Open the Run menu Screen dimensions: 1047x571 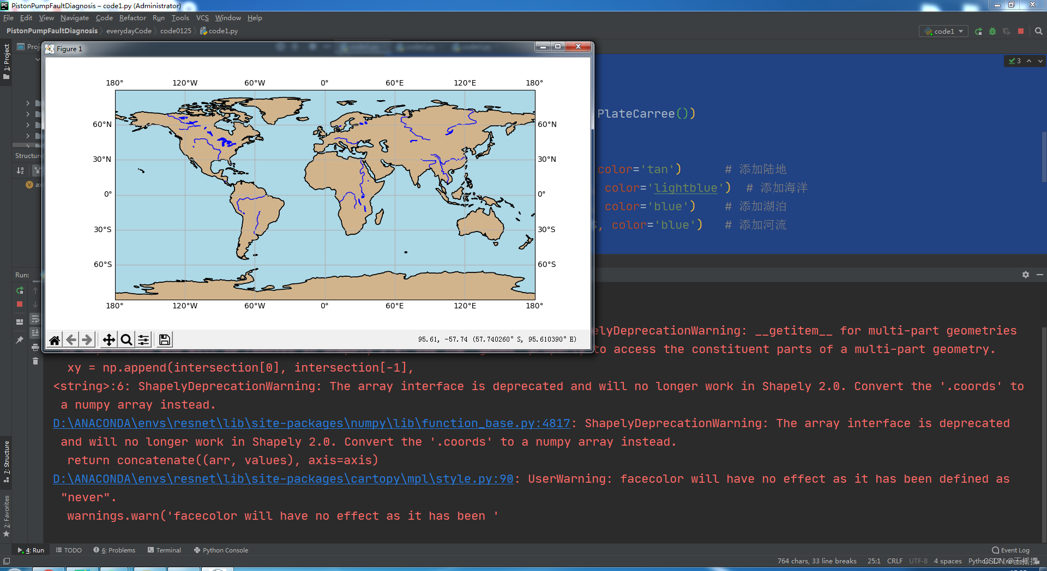pos(159,17)
